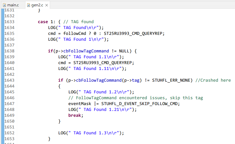235x144 pixels.
Task: Click the "//Crashed here" comment
Action: pos(213,80)
